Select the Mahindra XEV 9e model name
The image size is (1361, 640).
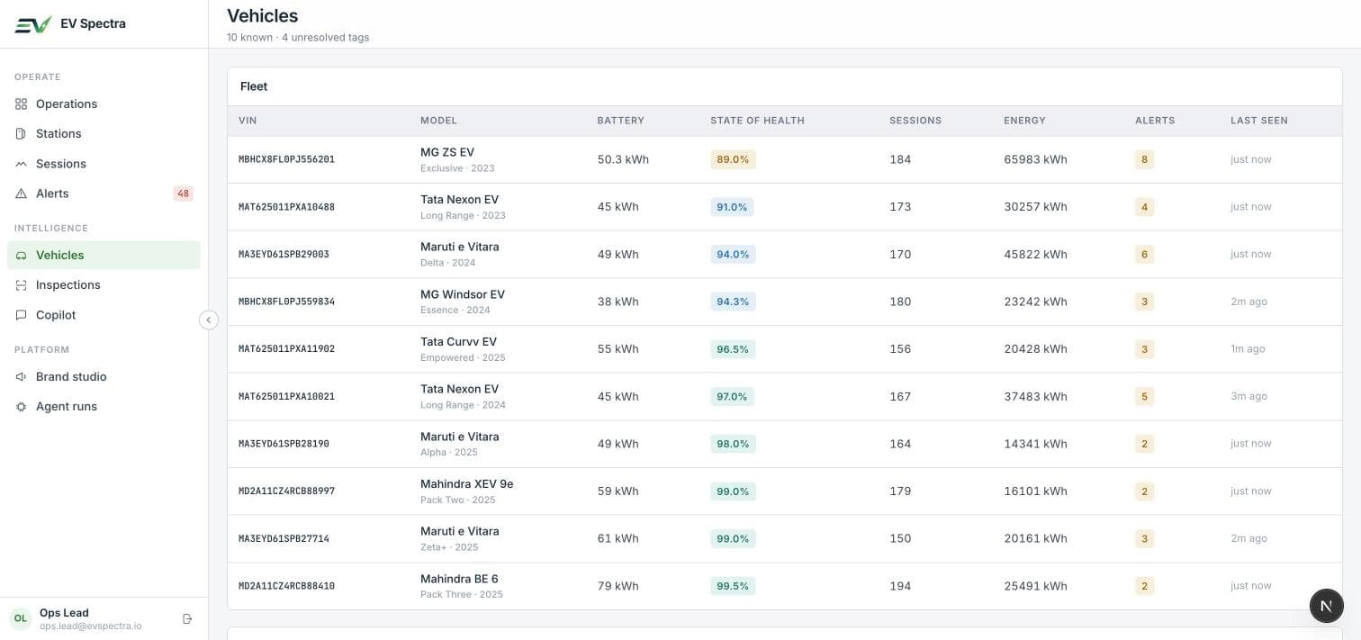pyautogui.click(x=466, y=484)
